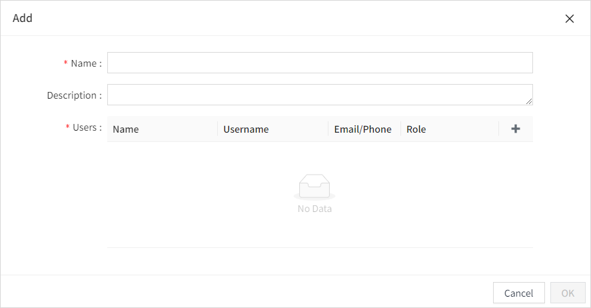Viewport: 591px width, 308px height.
Task: Click the red asterisk beside the Users label
Action: pos(67,127)
